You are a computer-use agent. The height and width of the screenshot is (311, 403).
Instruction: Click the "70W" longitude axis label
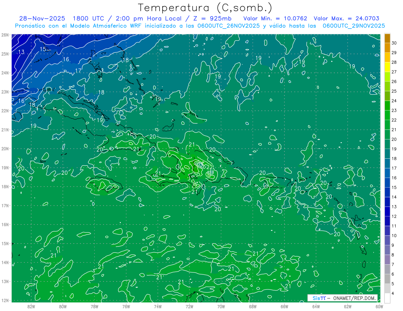click(221, 306)
